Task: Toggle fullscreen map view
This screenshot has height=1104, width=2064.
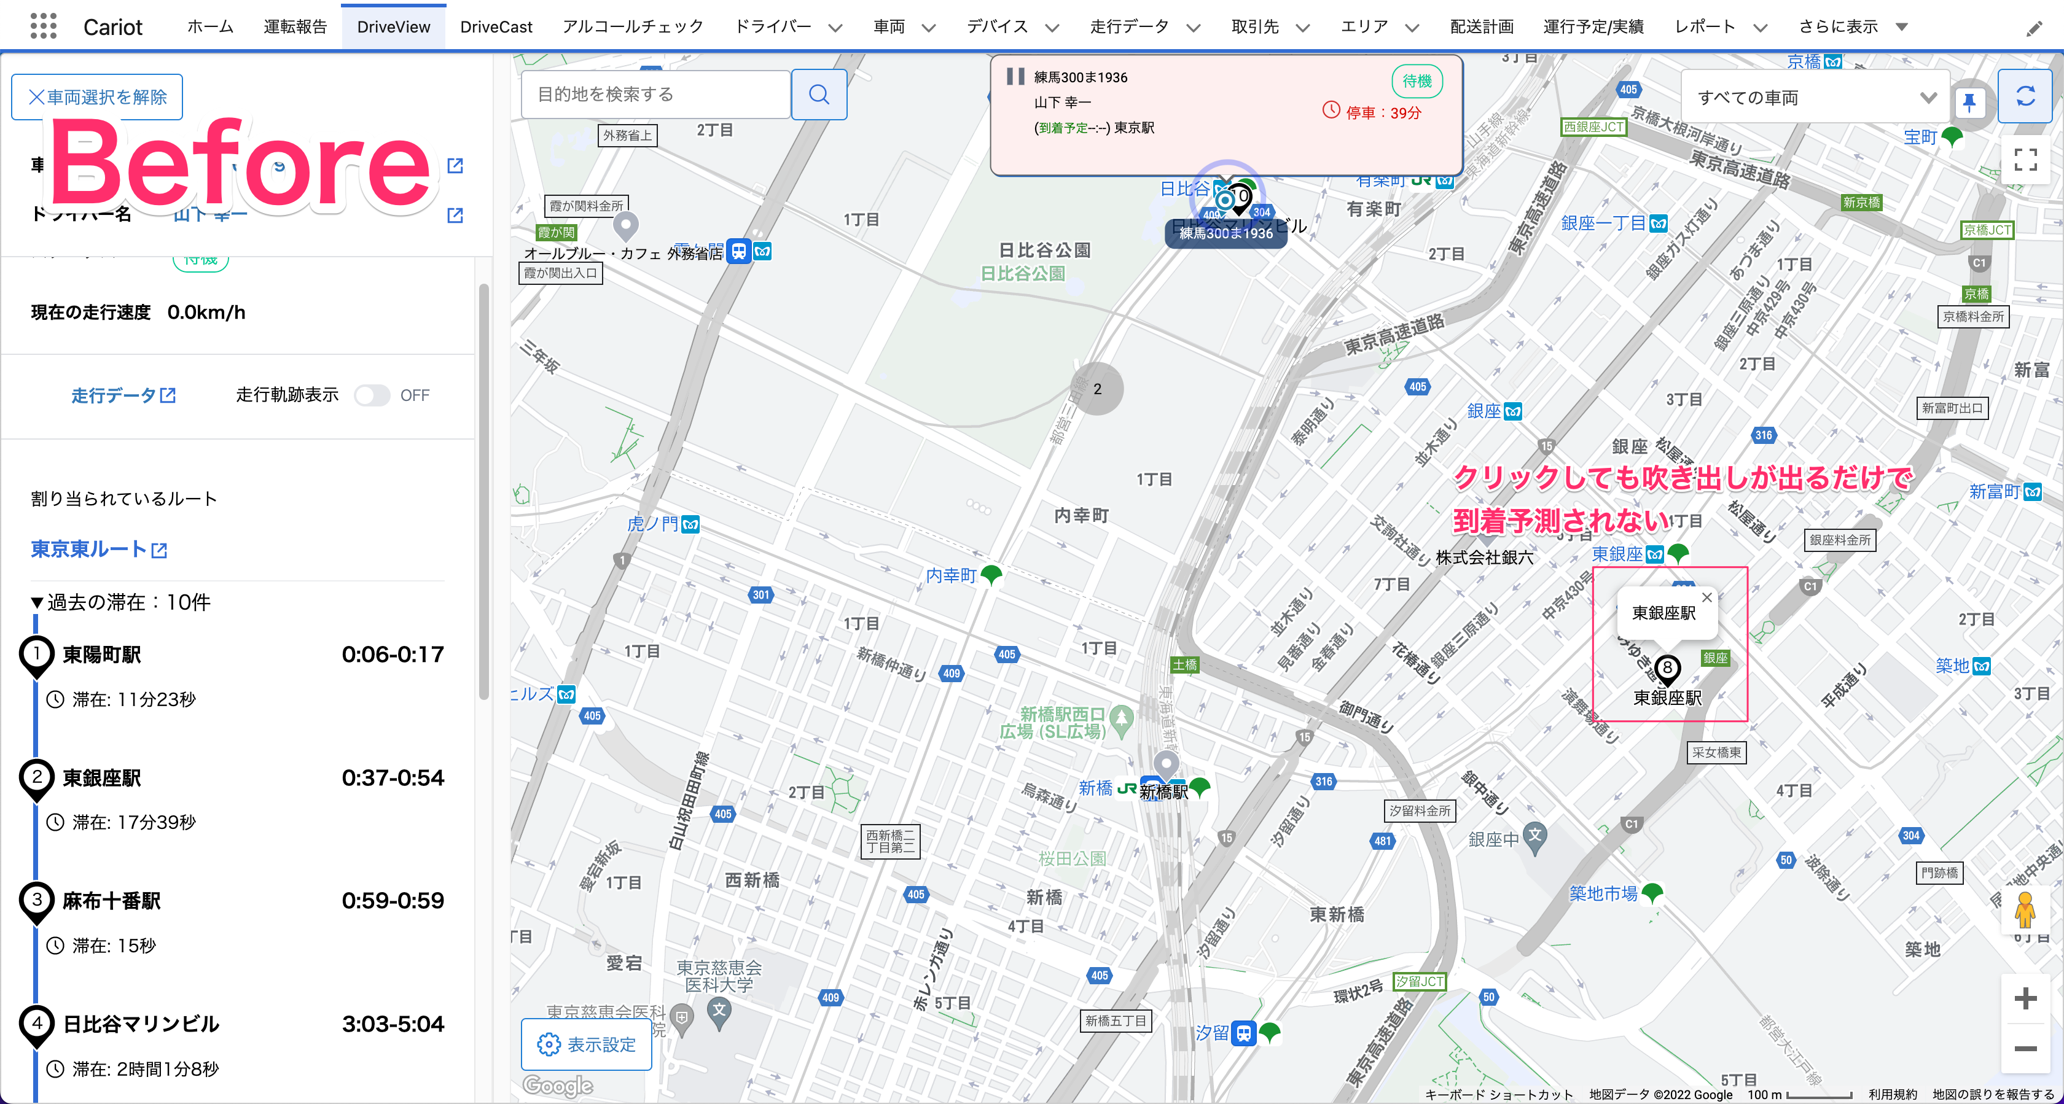Action: 2025,160
